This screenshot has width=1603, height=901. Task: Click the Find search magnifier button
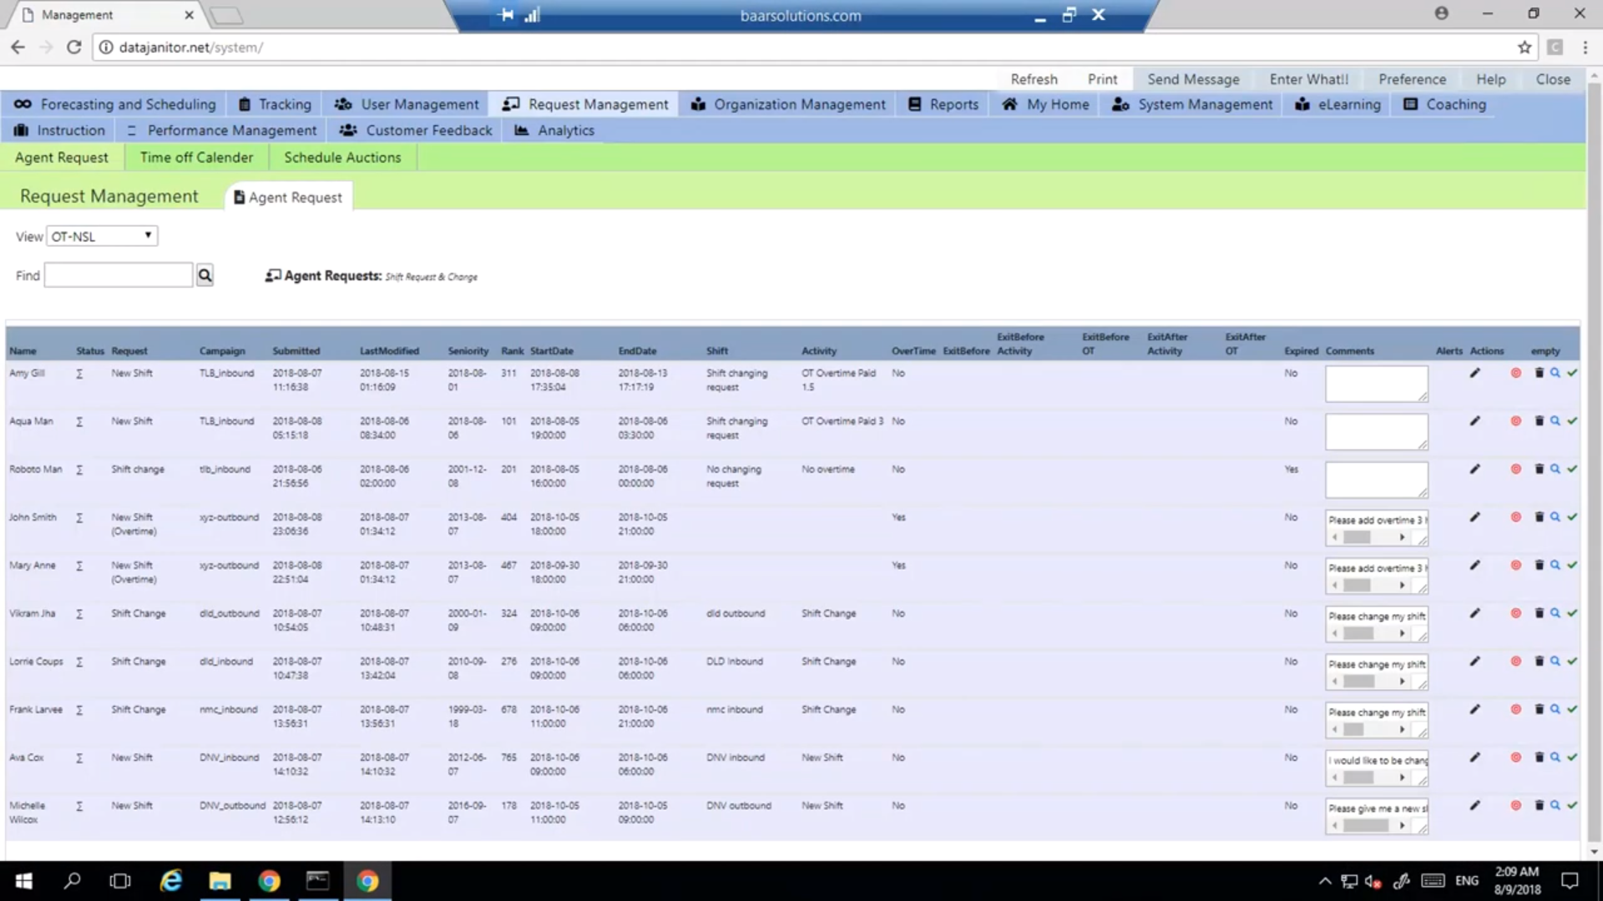point(205,275)
